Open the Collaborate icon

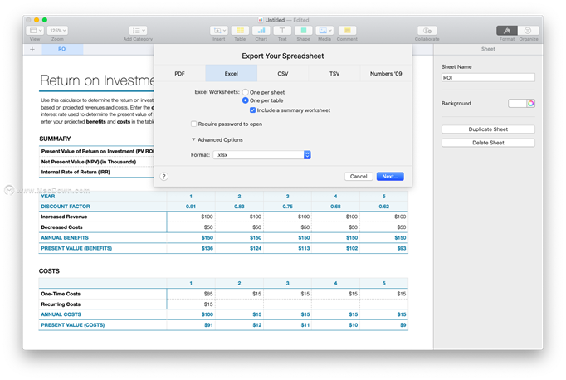[427, 31]
